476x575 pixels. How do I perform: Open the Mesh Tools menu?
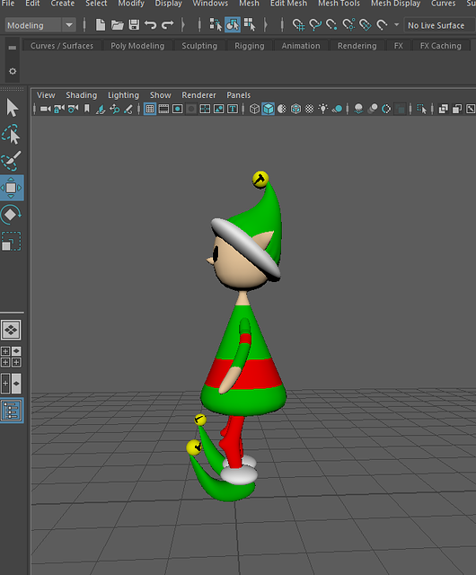tap(339, 4)
